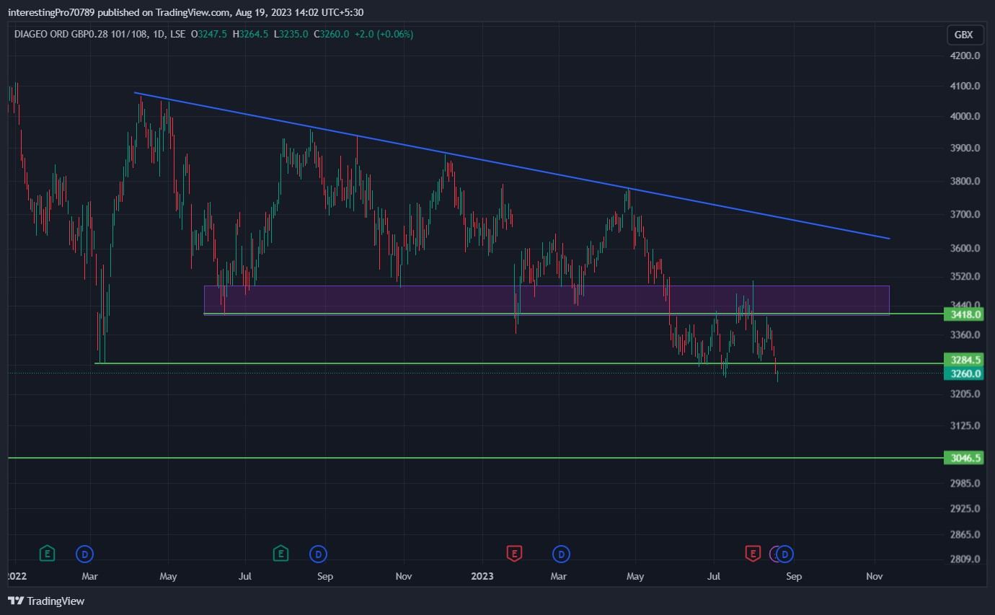
Task: Open the GBX currency selector
Action: click(x=963, y=35)
